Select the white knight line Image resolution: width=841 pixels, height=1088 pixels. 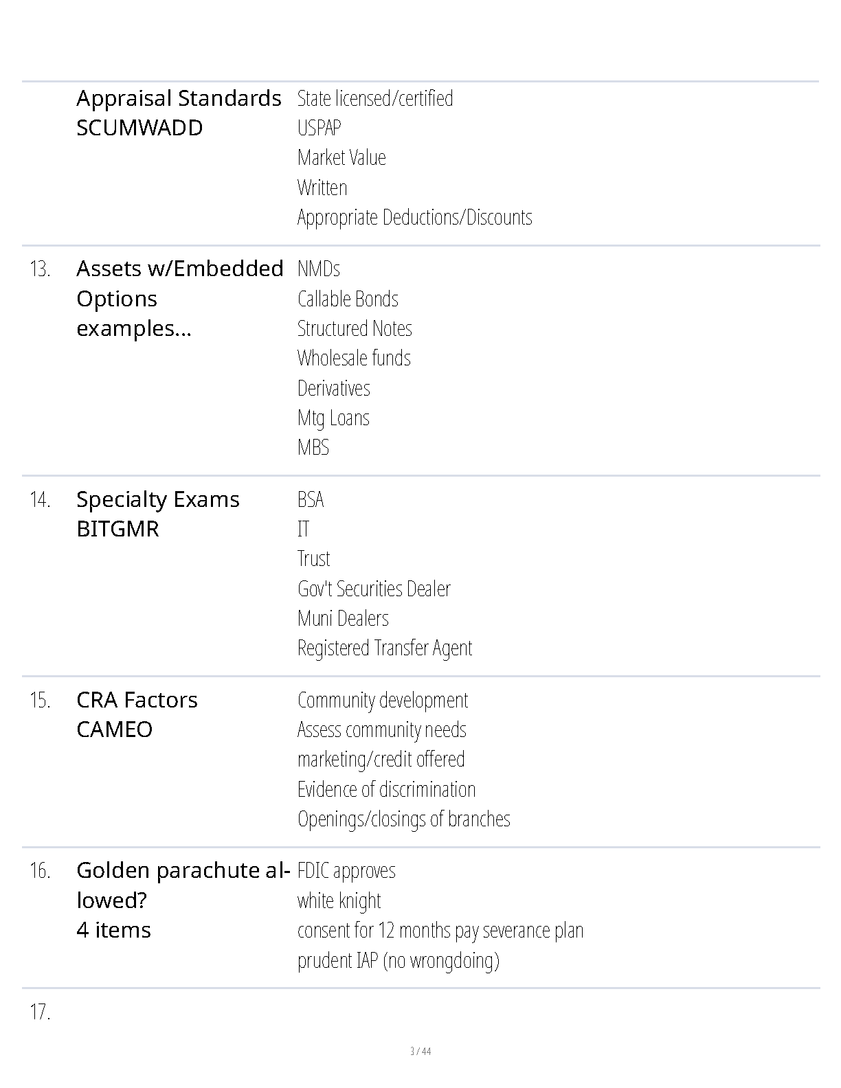point(339,900)
